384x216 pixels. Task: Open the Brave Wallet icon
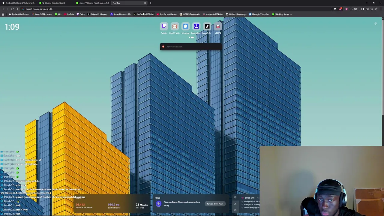click(x=367, y=9)
